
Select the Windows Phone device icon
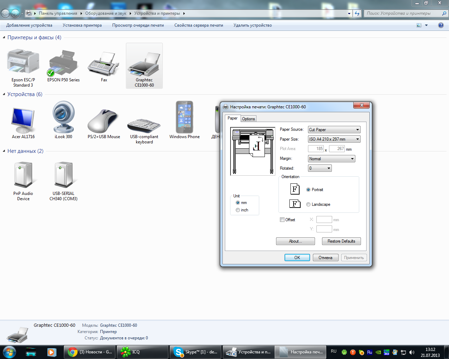185,117
